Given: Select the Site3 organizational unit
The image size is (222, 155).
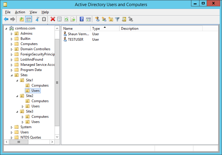Looking at the screenshot, I should 29,111.
